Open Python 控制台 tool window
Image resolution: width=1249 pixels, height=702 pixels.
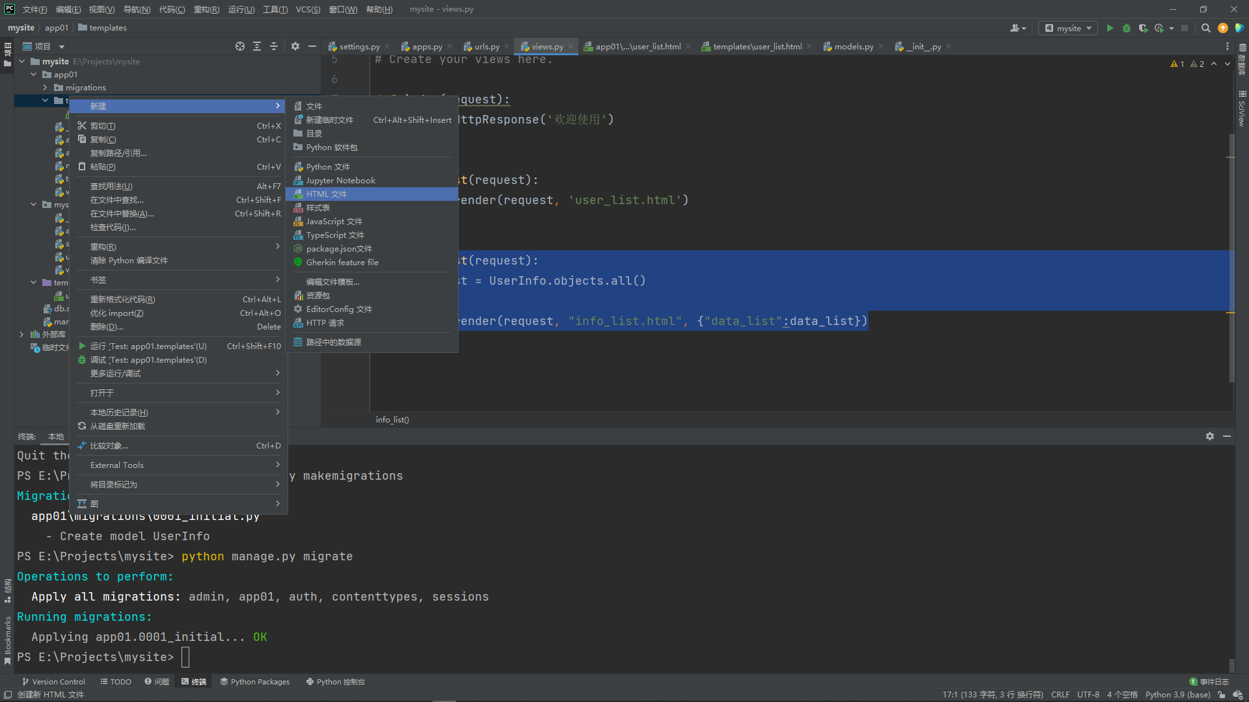point(335,681)
